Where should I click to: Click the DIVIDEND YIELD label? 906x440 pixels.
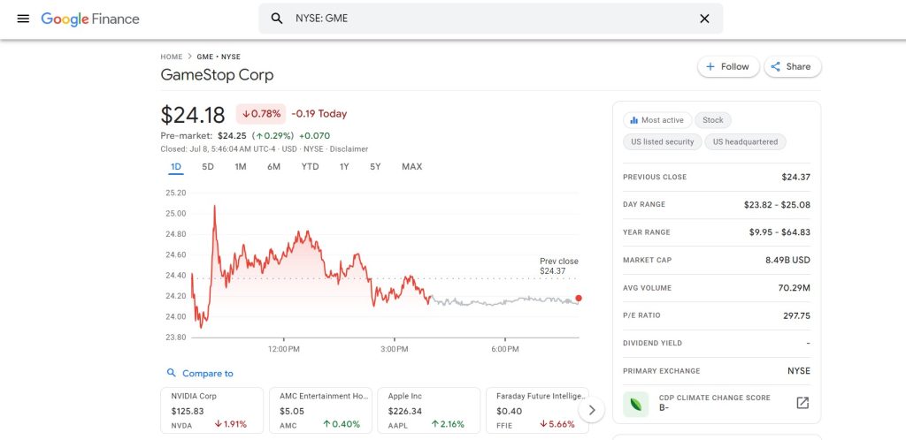[652, 343]
